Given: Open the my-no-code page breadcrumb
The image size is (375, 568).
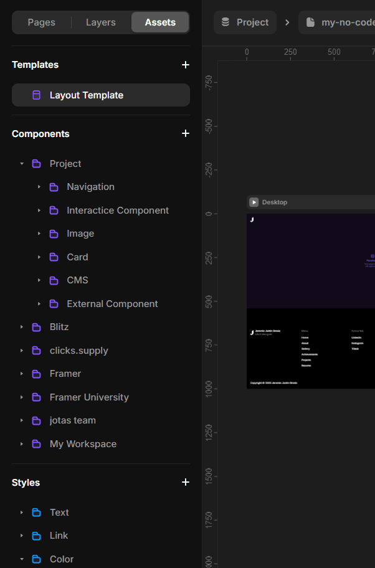Looking at the screenshot, I should 337,22.
